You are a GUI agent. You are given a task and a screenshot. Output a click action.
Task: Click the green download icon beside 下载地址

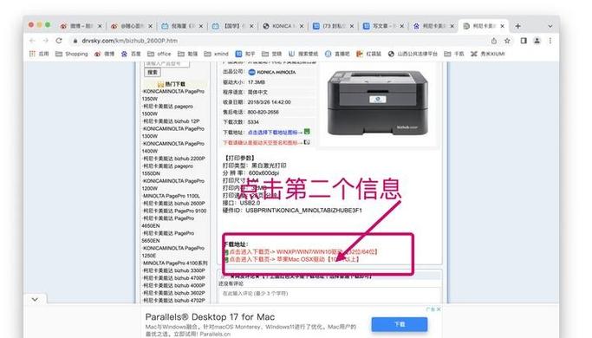coord(307,132)
